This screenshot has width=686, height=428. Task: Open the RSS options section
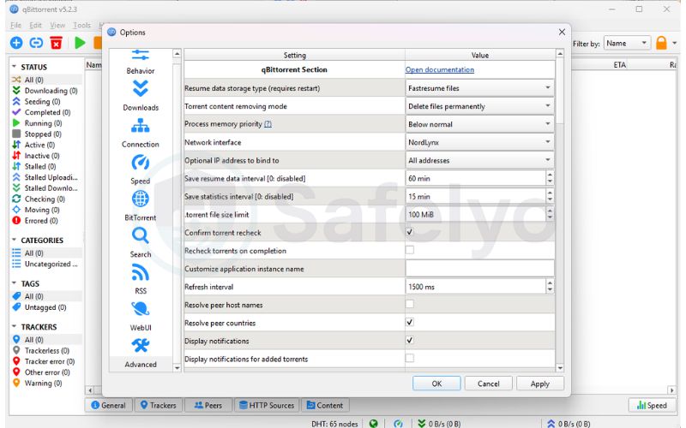coord(141,280)
